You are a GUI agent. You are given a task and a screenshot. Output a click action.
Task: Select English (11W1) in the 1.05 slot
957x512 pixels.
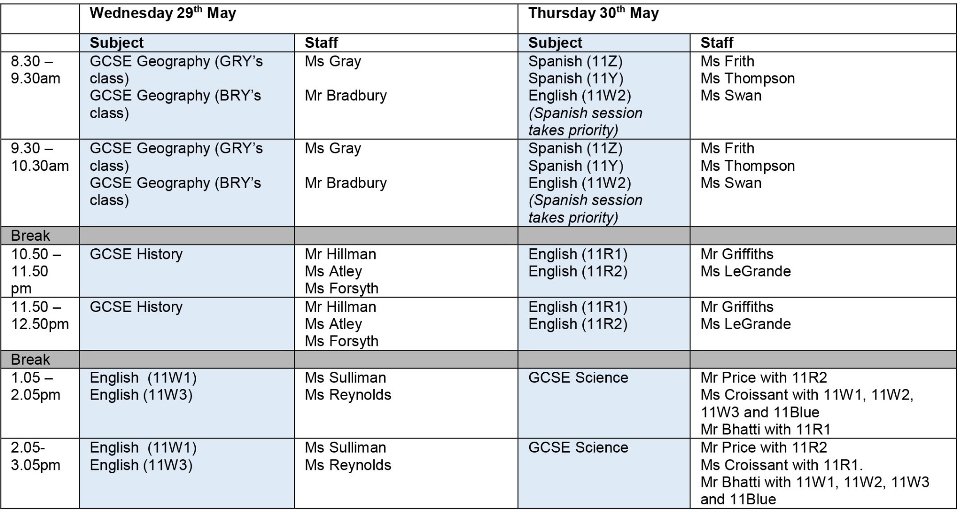[x=144, y=378]
